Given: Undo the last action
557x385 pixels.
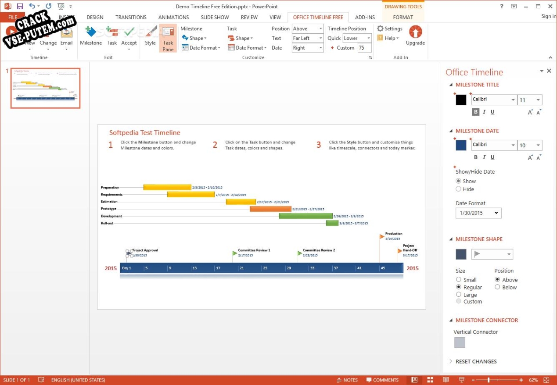Looking at the screenshot, I should coord(32,6).
